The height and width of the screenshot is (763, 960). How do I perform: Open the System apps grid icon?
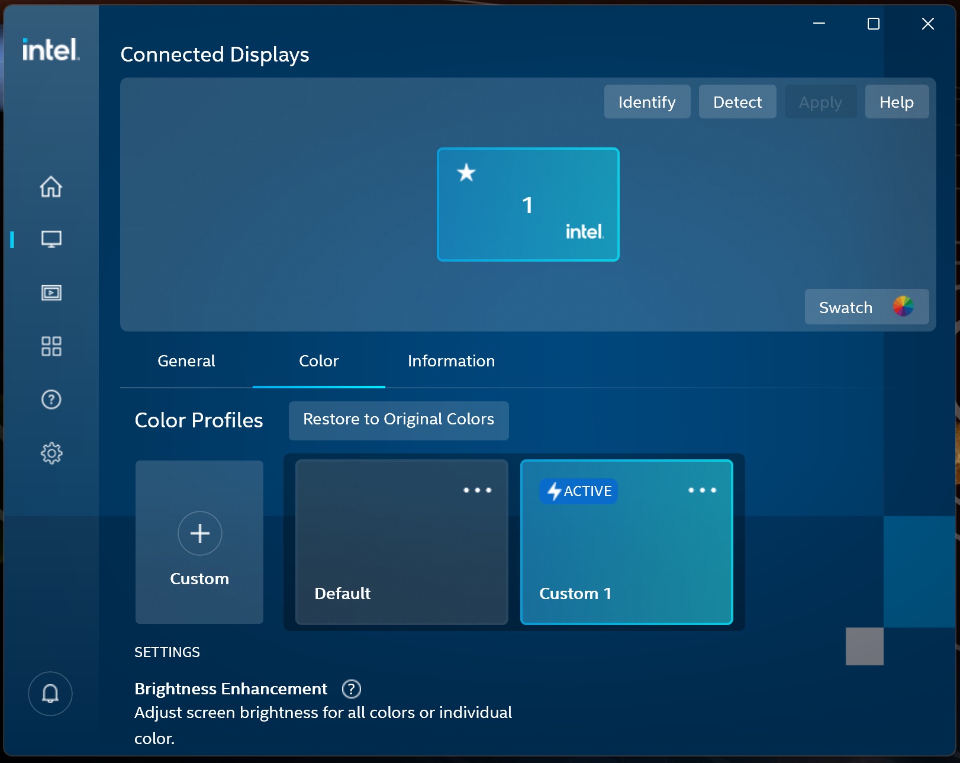(x=51, y=346)
